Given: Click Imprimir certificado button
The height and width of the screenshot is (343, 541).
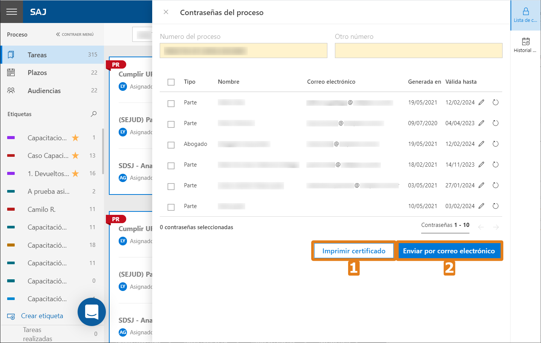Looking at the screenshot, I should [x=354, y=251].
